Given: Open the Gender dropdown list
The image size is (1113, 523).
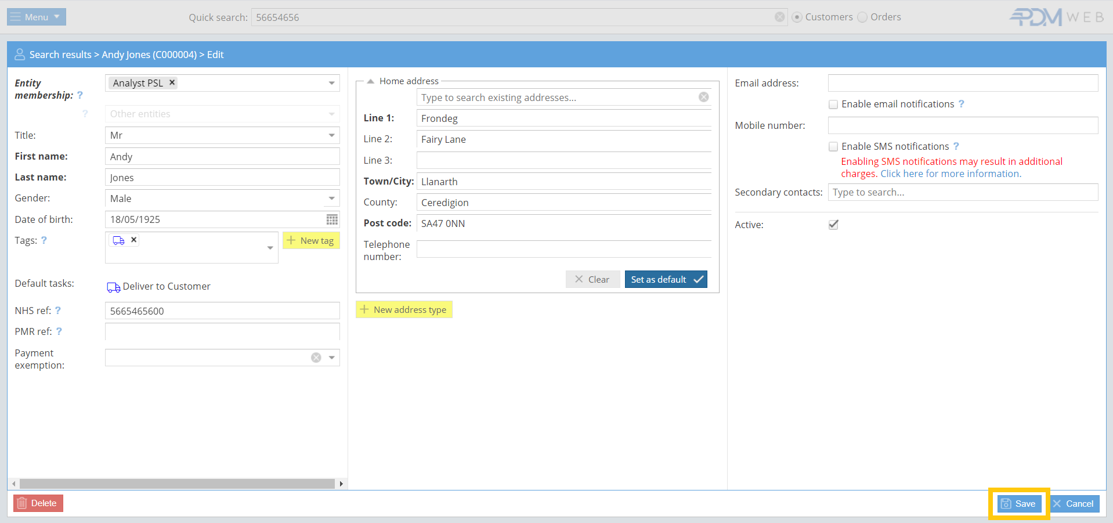Looking at the screenshot, I should [331, 199].
